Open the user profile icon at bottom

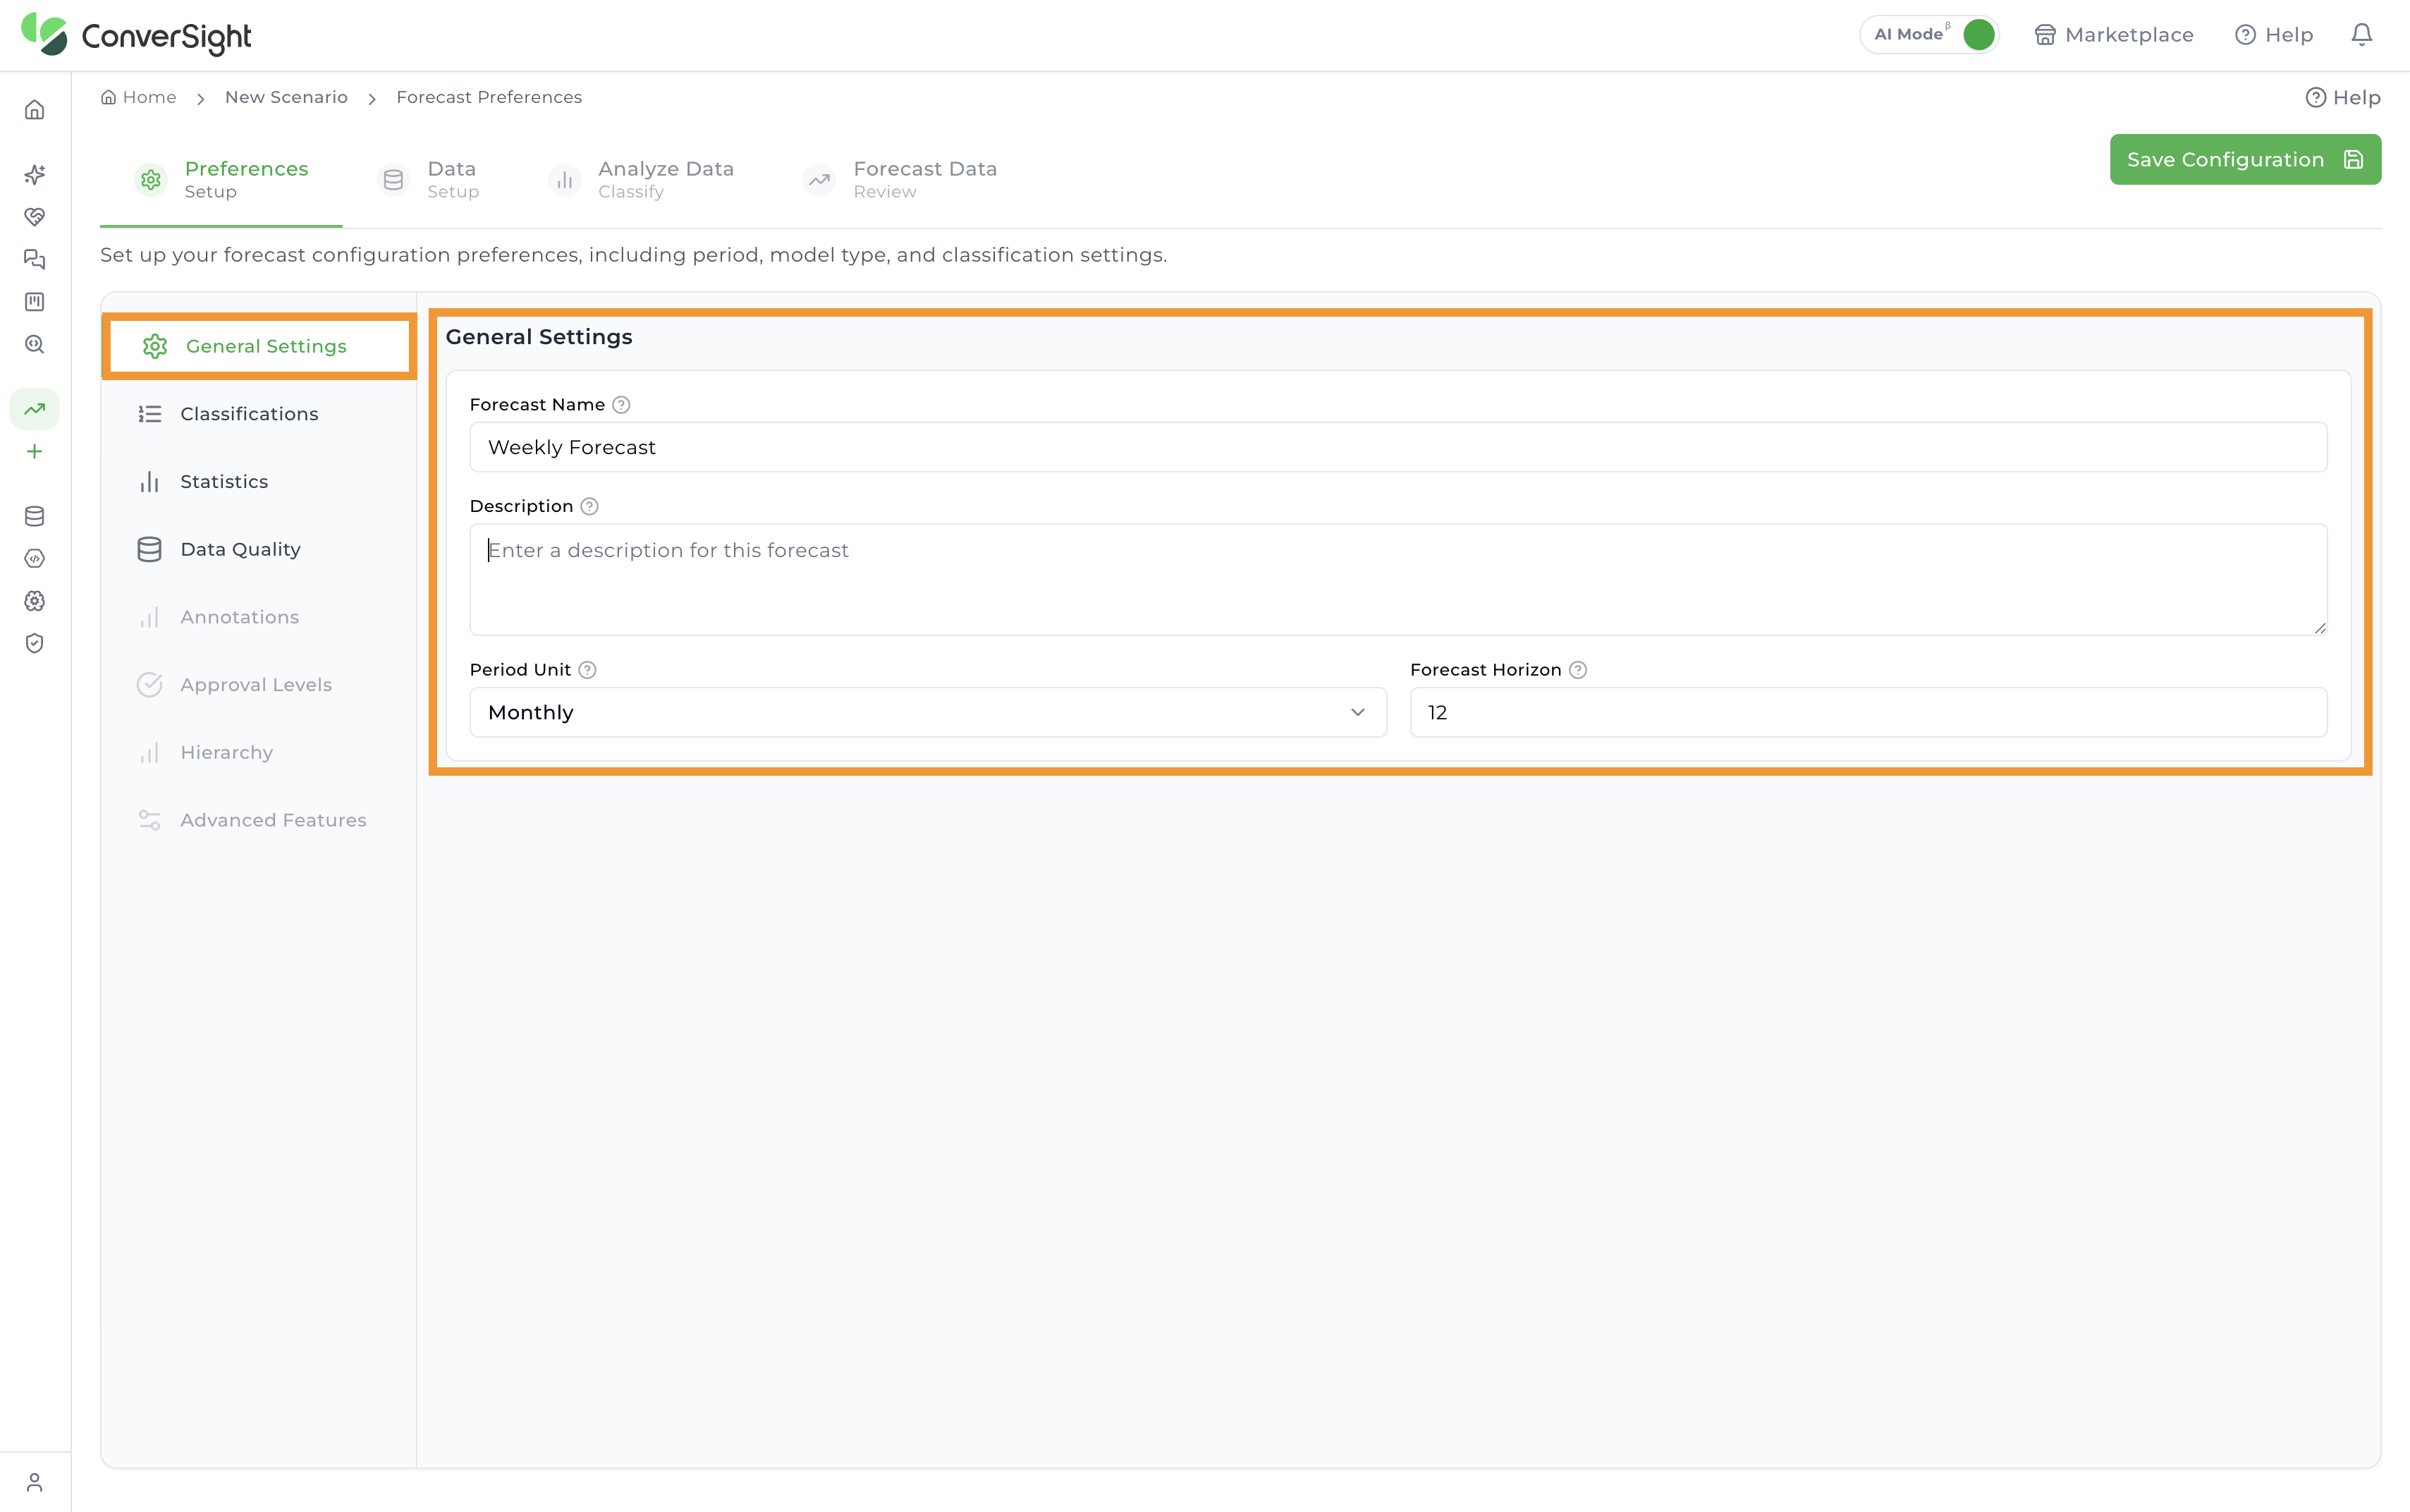(x=35, y=1482)
